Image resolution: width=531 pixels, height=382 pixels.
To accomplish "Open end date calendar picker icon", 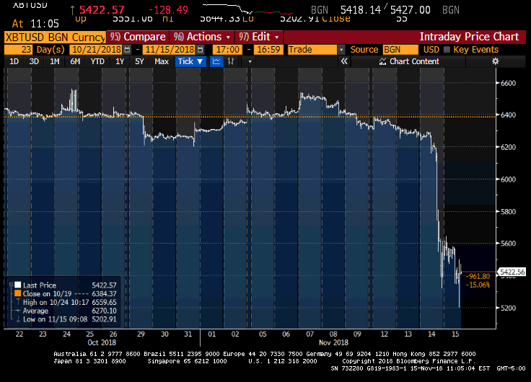I will pyautogui.click(x=200, y=50).
